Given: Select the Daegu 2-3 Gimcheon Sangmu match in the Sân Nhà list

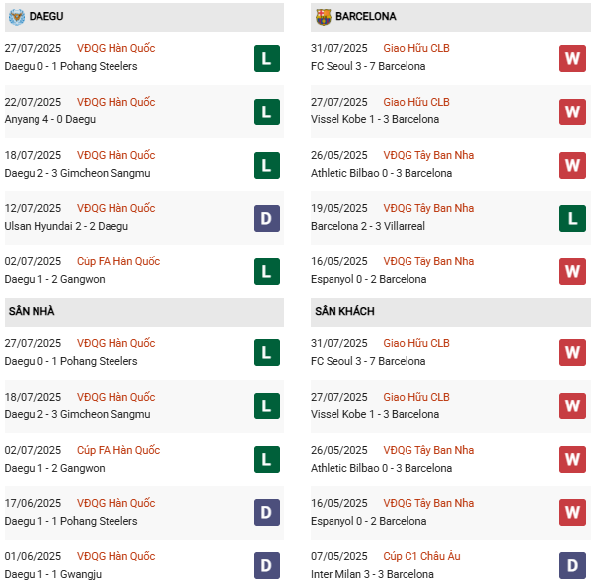Looking at the screenshot, I should (77, 414).
